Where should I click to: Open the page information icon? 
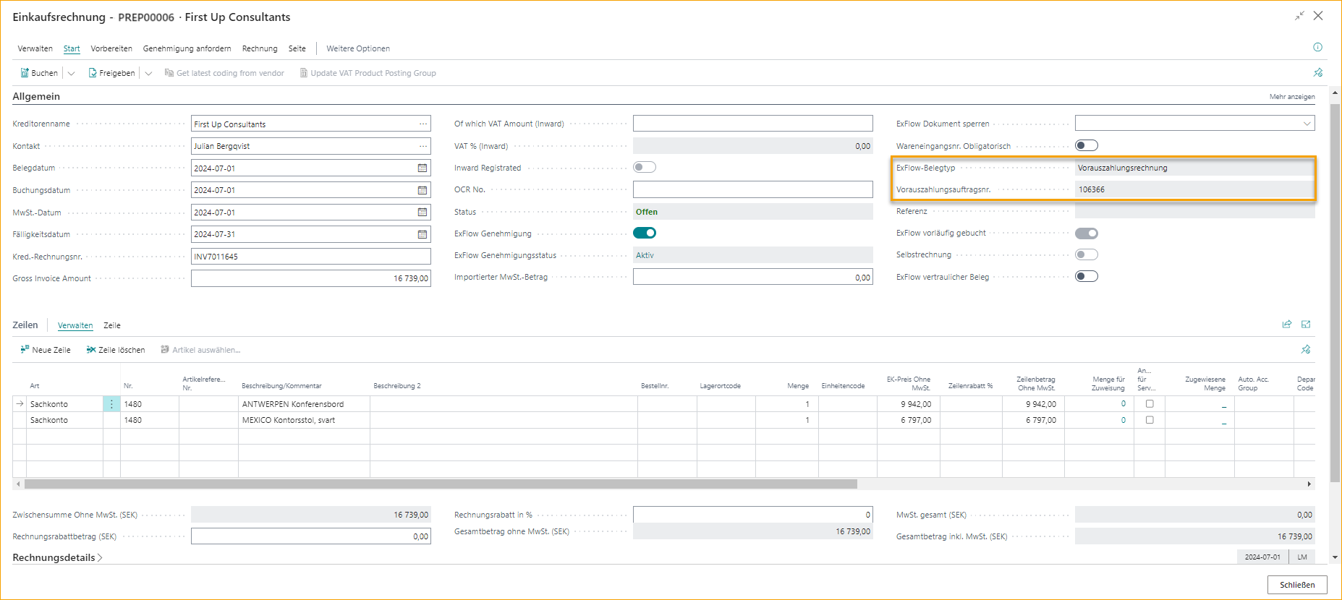(1317, 48)
